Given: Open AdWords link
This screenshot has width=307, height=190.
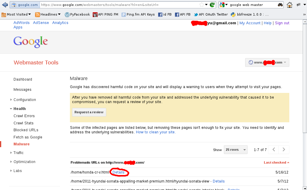Looking at the screenshot, I should point(22,23).
